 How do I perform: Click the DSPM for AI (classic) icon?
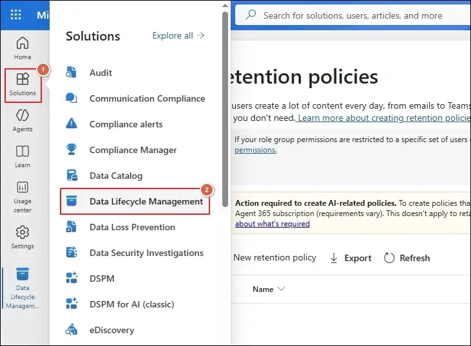tap(72, 304)
